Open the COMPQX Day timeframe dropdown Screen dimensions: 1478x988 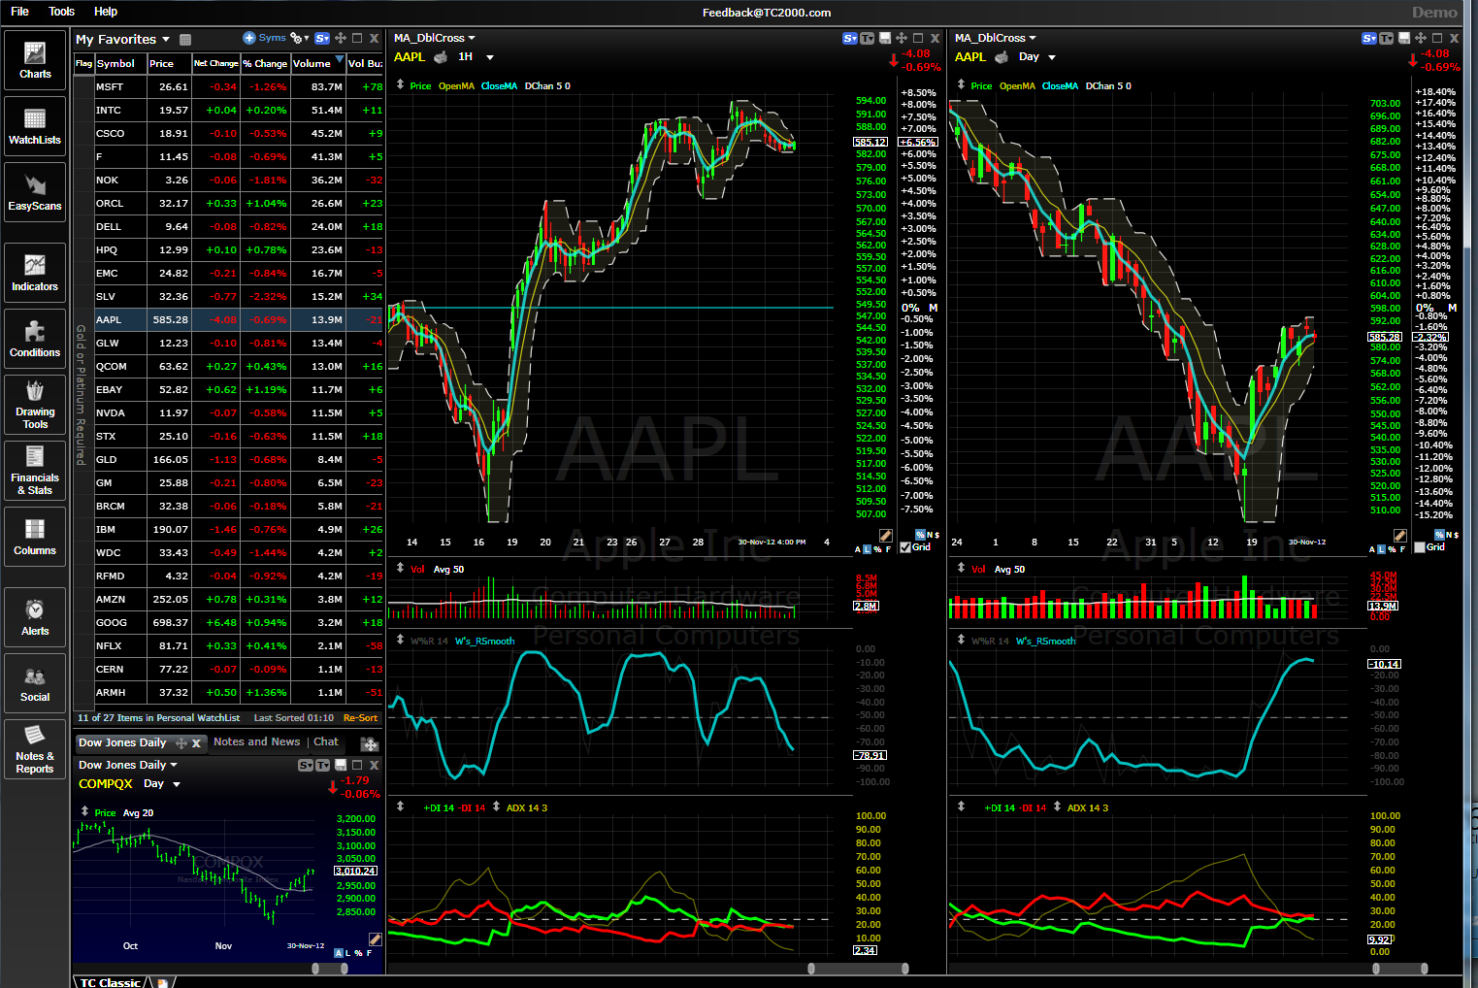coord(177,784)
